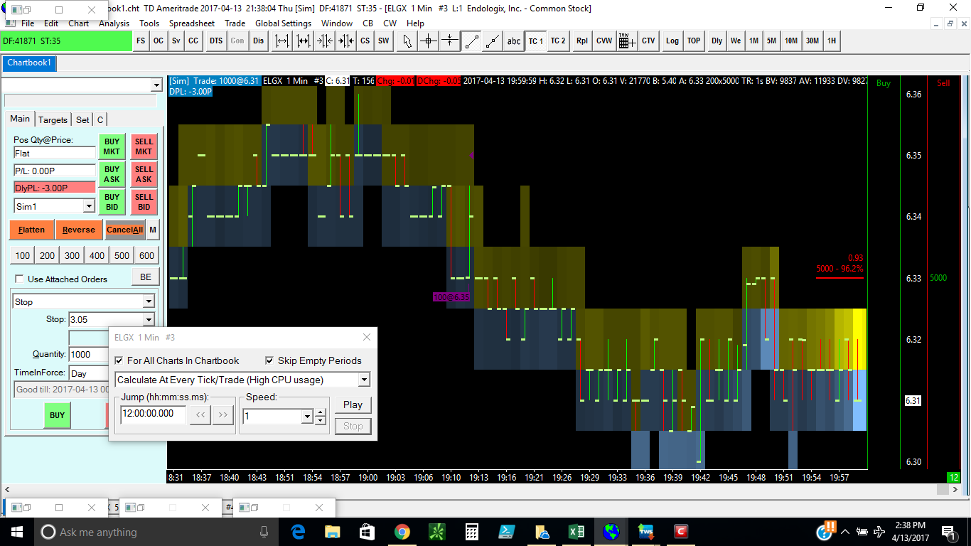Viewport: 971px width, 546px height.
Task: Open the Trade menu
Action: 235,23
